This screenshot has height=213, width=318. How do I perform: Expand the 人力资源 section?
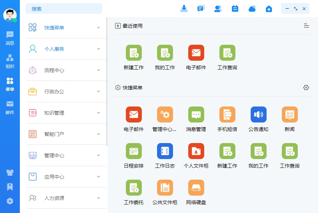click(x=66, y=198)
